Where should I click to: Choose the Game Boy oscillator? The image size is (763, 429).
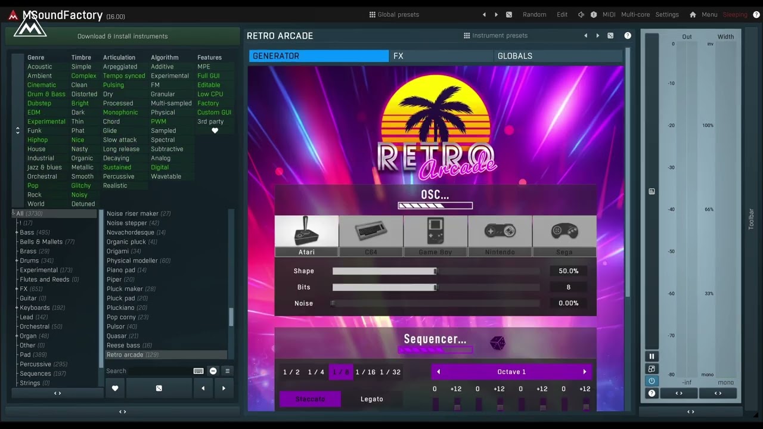[435, 236]
